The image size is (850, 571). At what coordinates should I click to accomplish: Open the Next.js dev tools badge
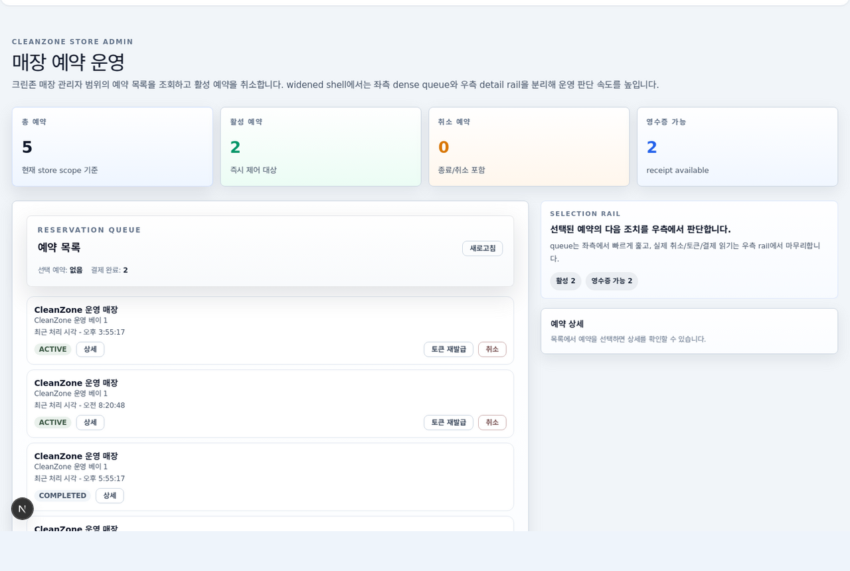[23, 509]
